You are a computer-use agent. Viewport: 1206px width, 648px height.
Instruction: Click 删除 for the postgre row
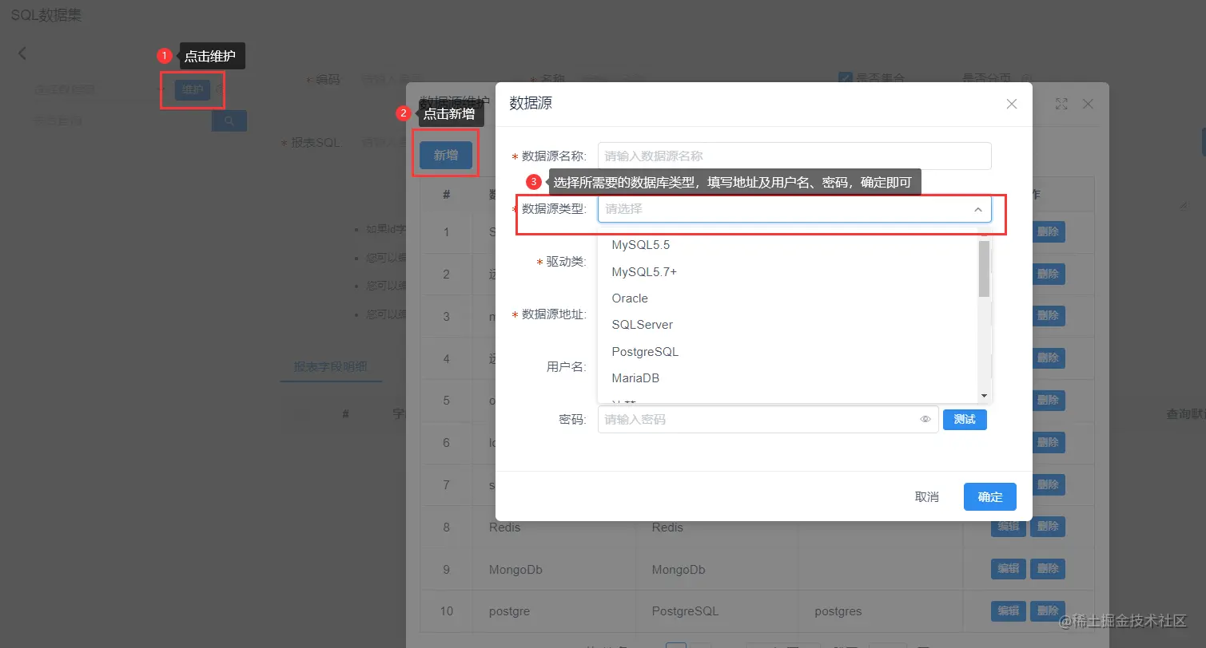[1048, 610]
